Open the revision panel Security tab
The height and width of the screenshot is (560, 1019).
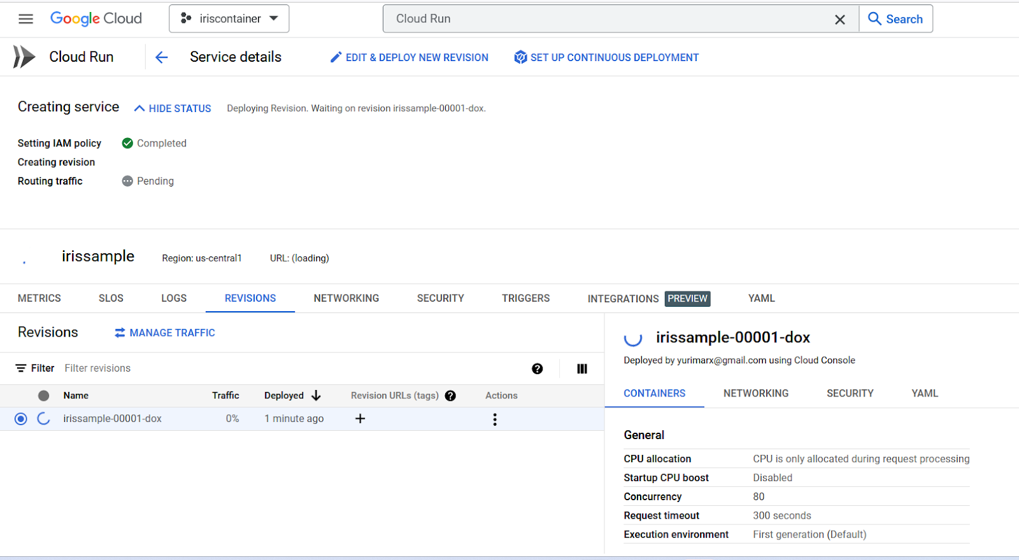click(x=850, y=393)
